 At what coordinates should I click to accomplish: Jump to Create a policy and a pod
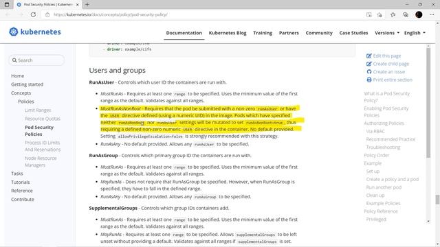(x=393, y=179)
